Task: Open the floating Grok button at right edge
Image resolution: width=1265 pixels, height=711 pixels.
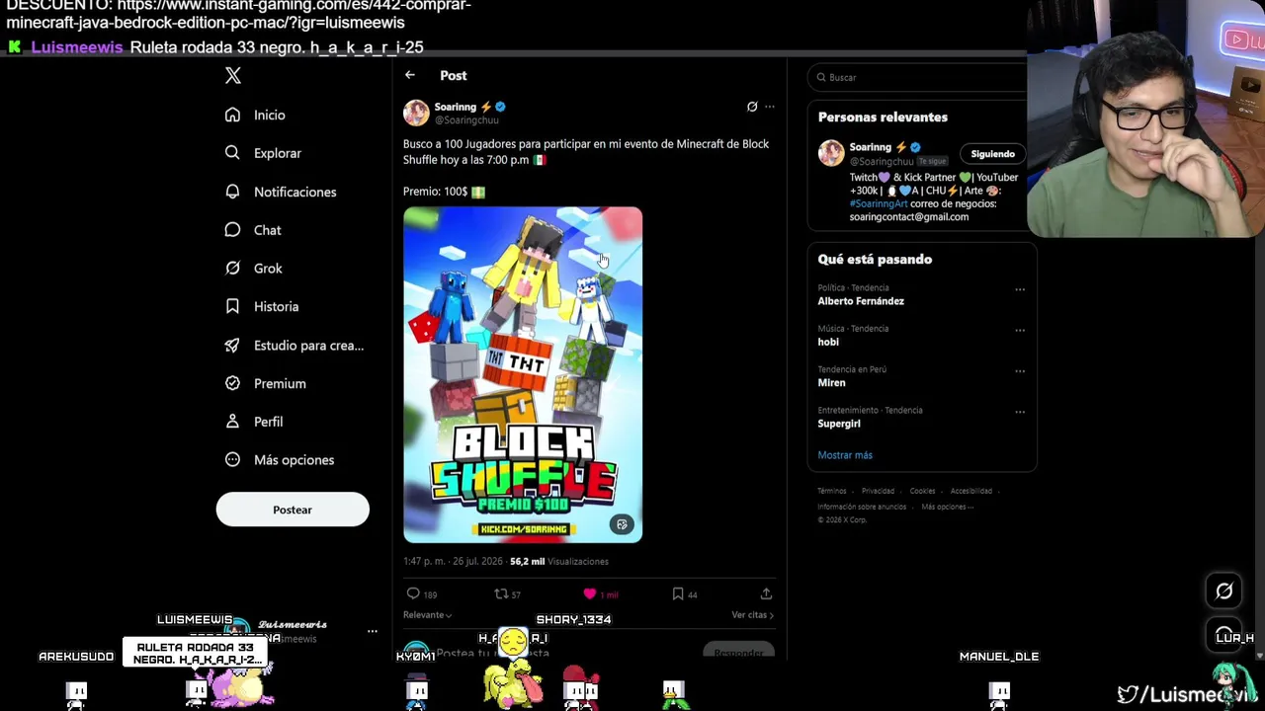Action: pyautogui.click(x=1224, y=591)
